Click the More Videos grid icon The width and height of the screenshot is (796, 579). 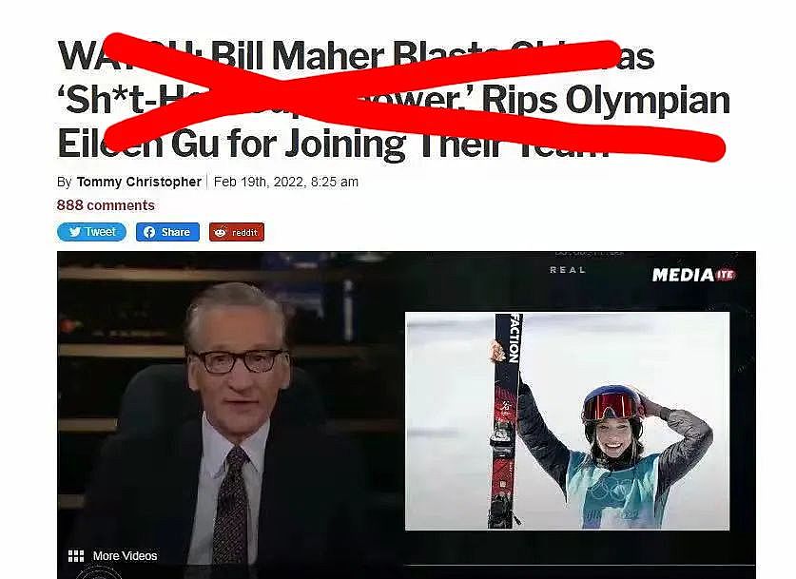click(x=76, y=556)
